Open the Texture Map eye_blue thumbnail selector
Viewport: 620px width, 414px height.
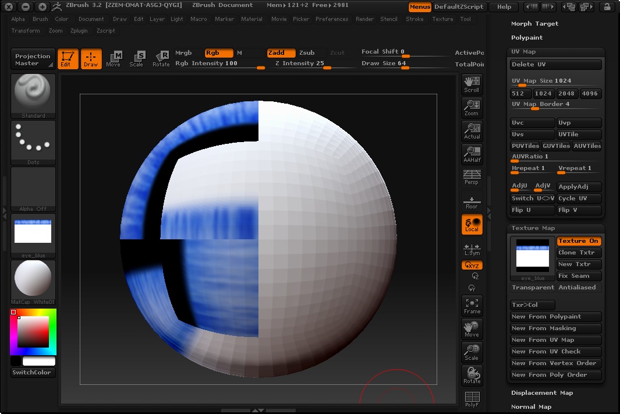(533, 259)
